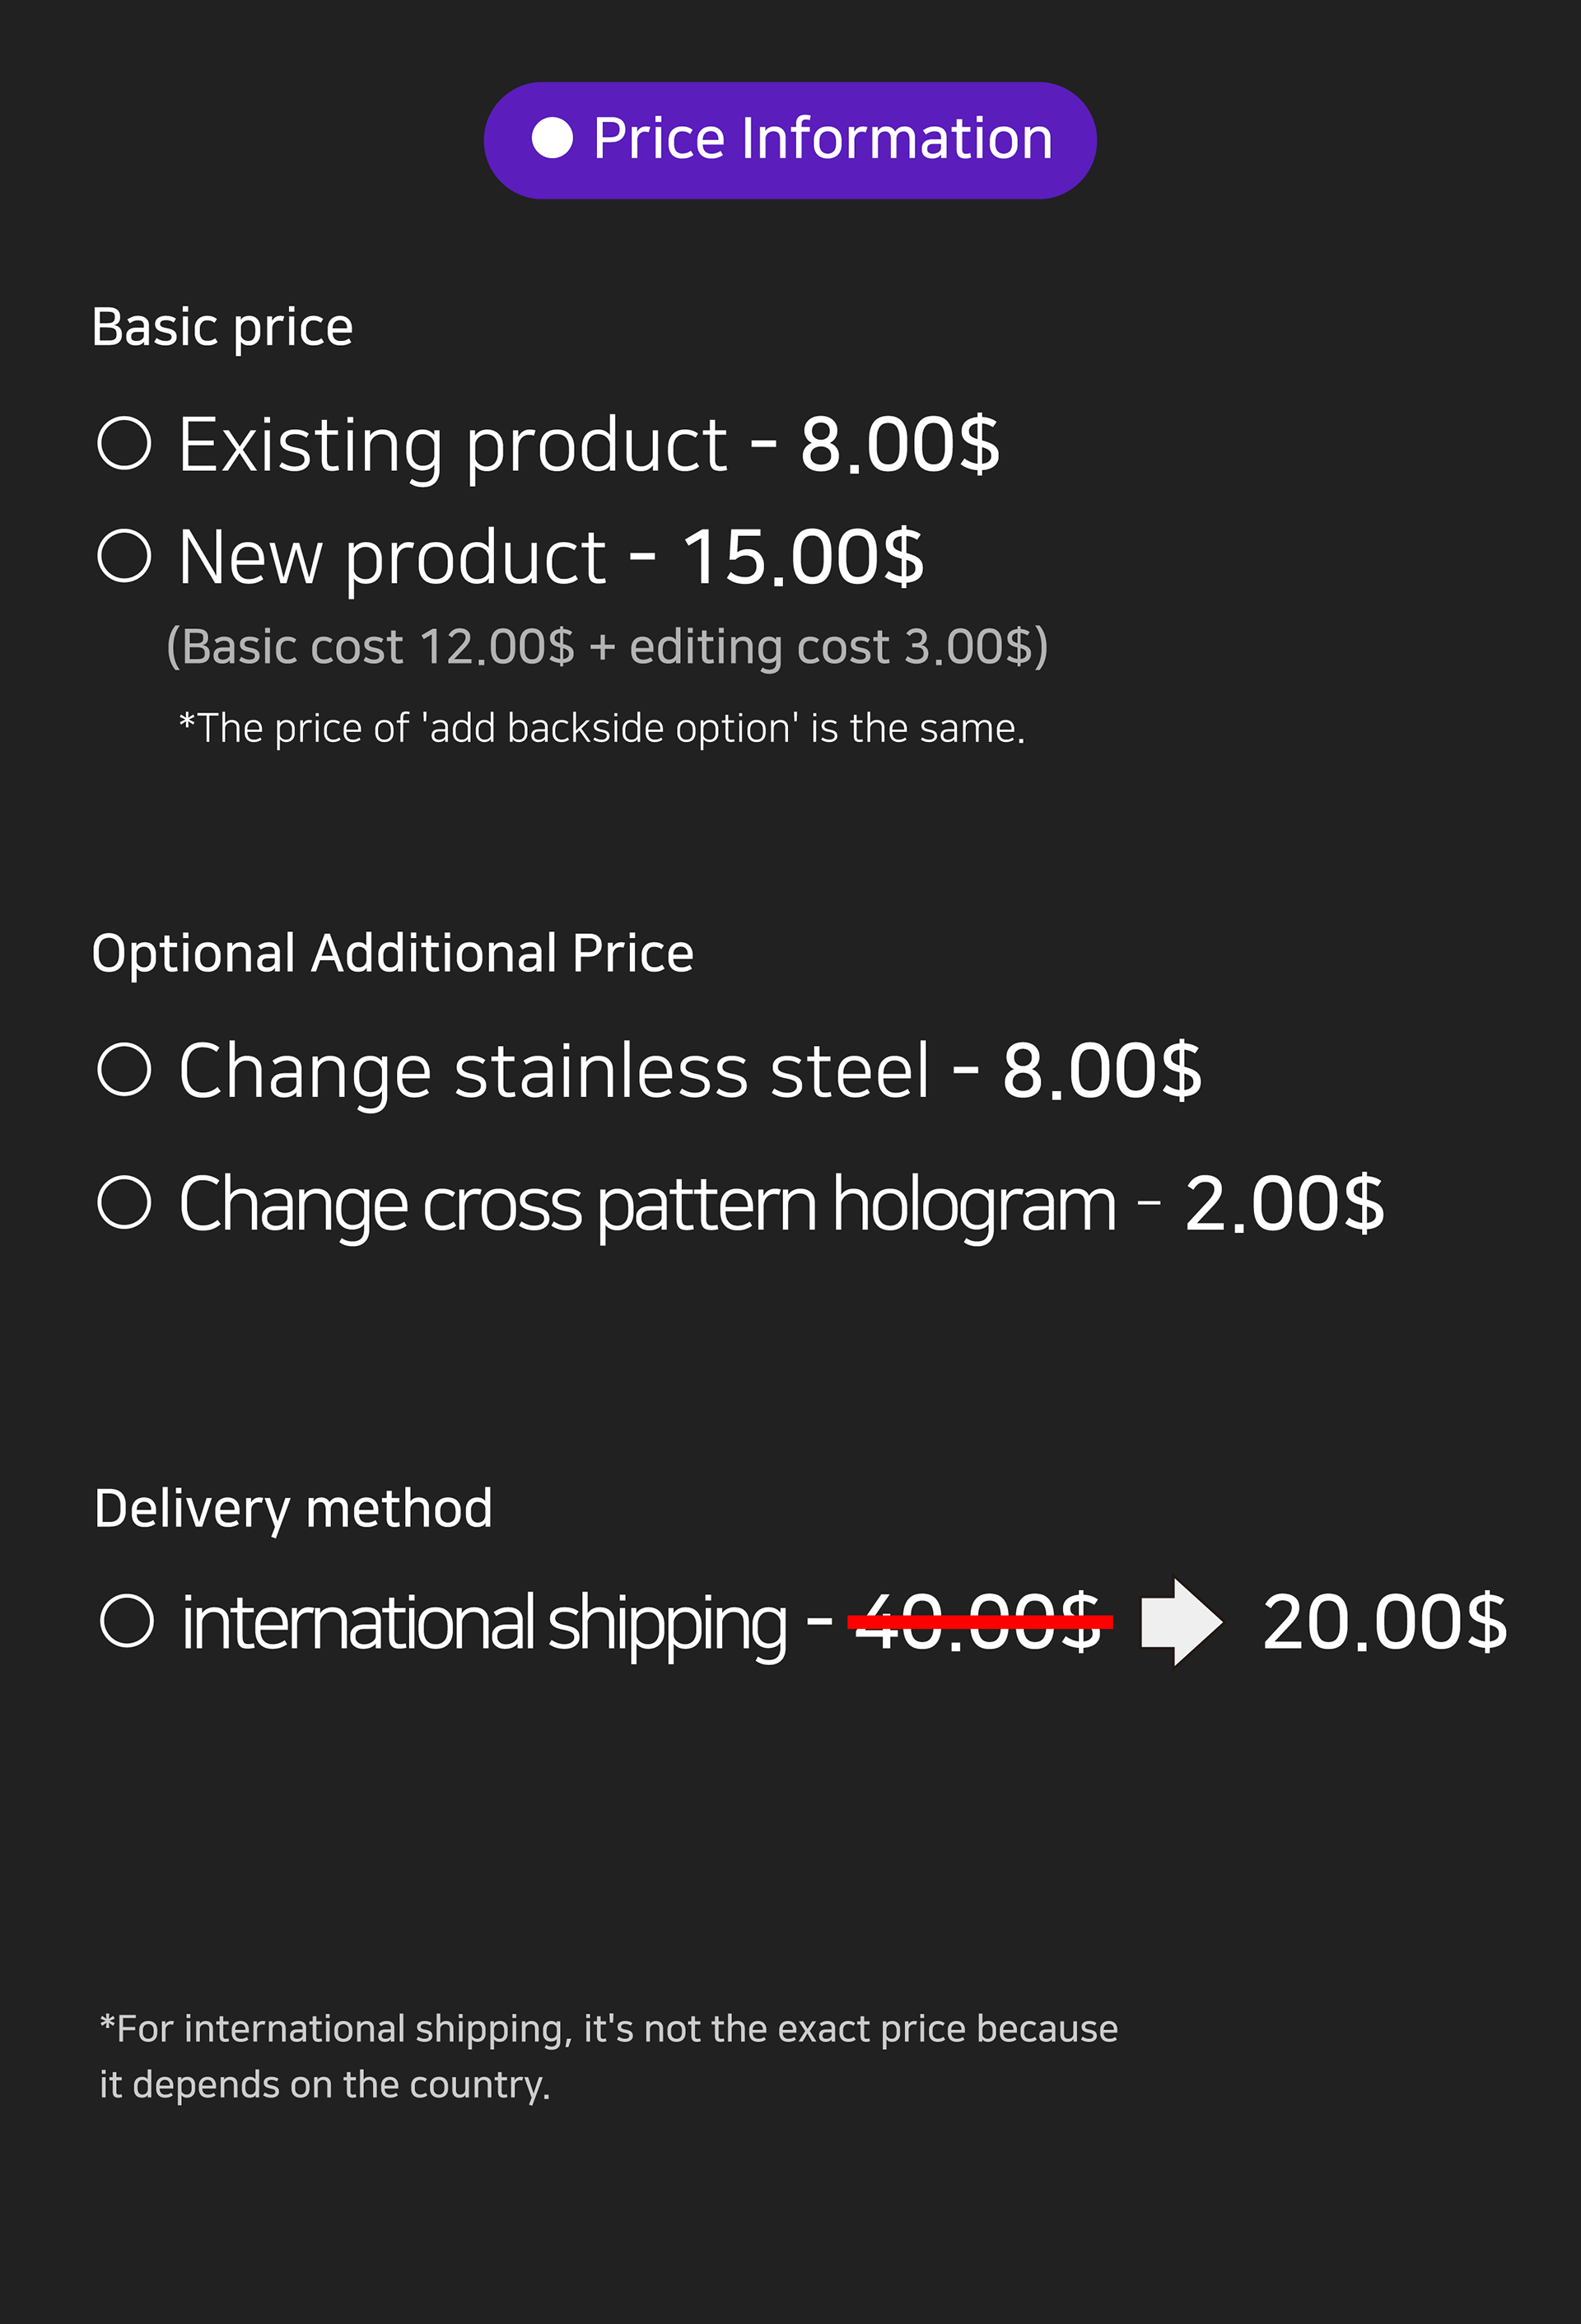The width and height of the screenshot is (1581, 2324).
Task: Click the stainless steel 8.00$ price
Action: pyautogui.click(x=1101, y=1070)
